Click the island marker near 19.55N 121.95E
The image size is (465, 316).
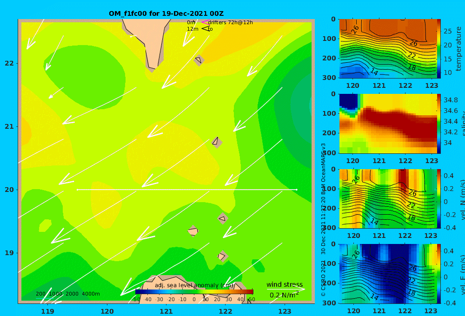pyautogui.click(x=223, y=218)
